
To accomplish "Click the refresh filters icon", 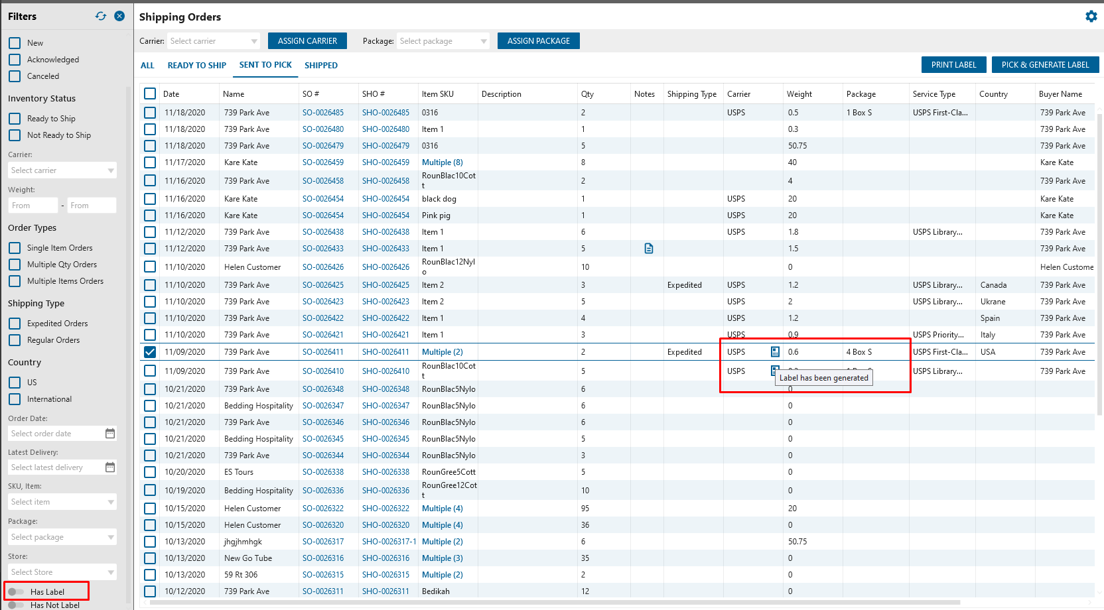I will coord(101,16).
